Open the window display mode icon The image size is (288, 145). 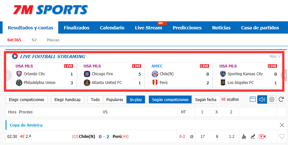tap(253, 99)
